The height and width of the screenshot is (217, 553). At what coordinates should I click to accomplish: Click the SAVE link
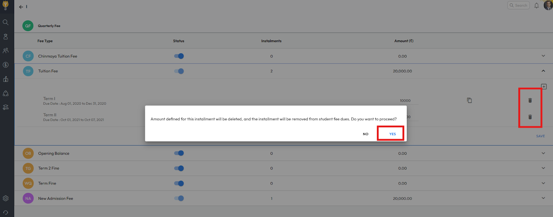[x=540, y=136]
